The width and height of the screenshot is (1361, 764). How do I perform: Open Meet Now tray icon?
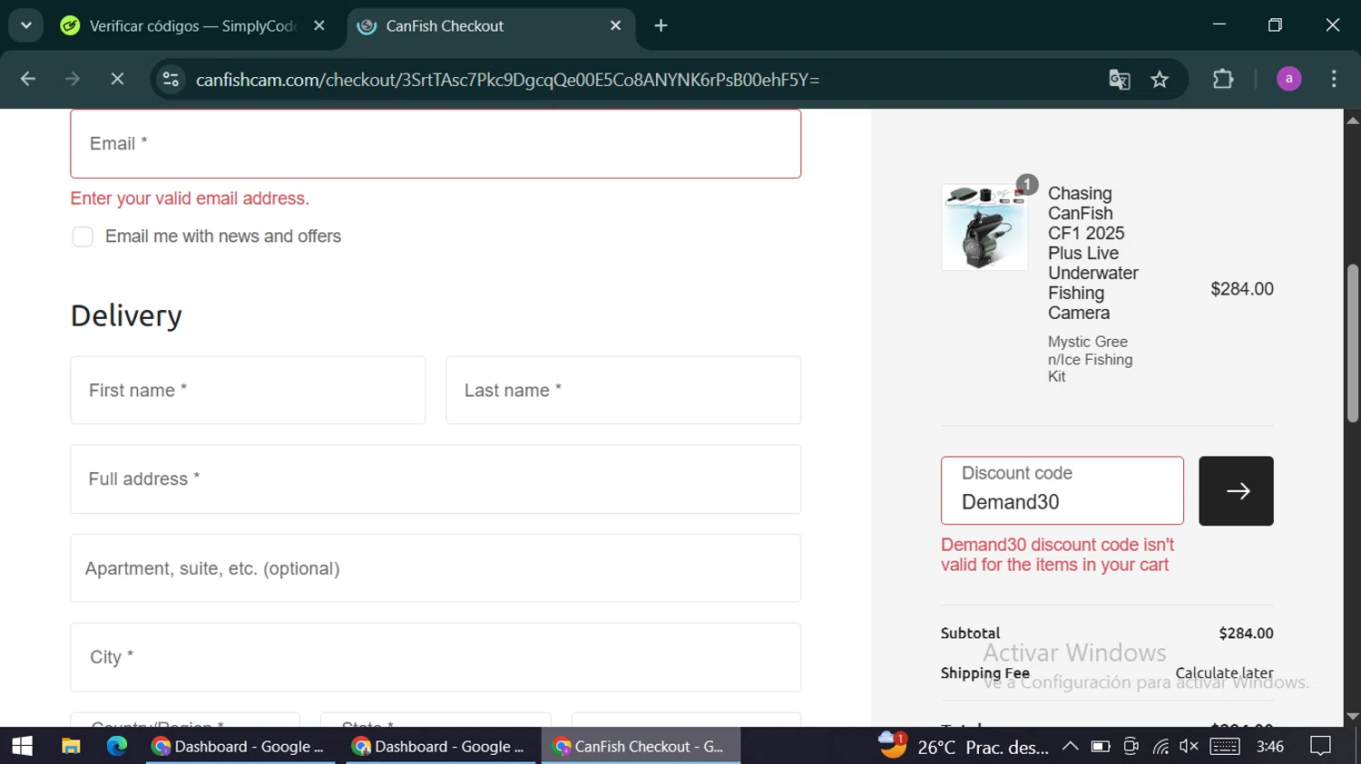(x=1131, y=746)
